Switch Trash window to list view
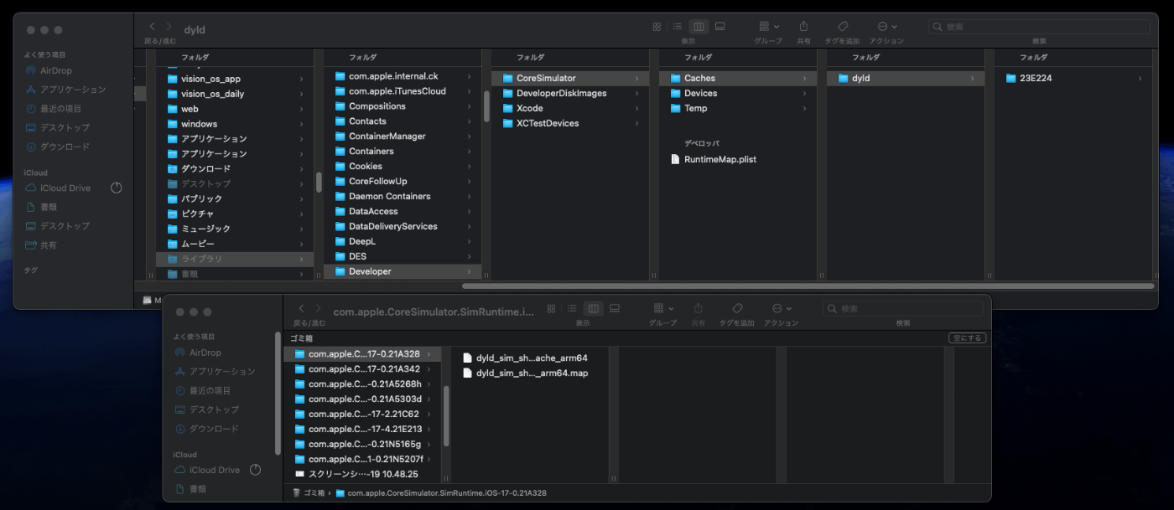This screenshot has height=510, width=1174. pos(572,309)
